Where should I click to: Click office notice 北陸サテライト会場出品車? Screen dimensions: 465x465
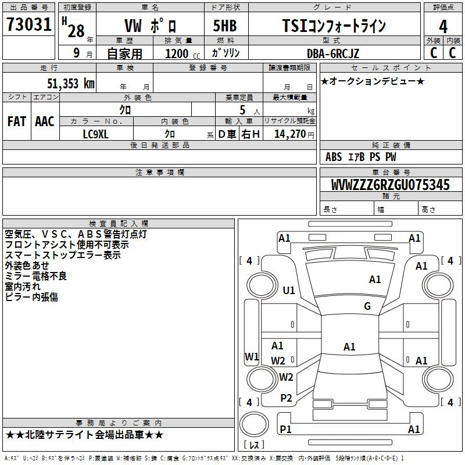pos(84,435)
